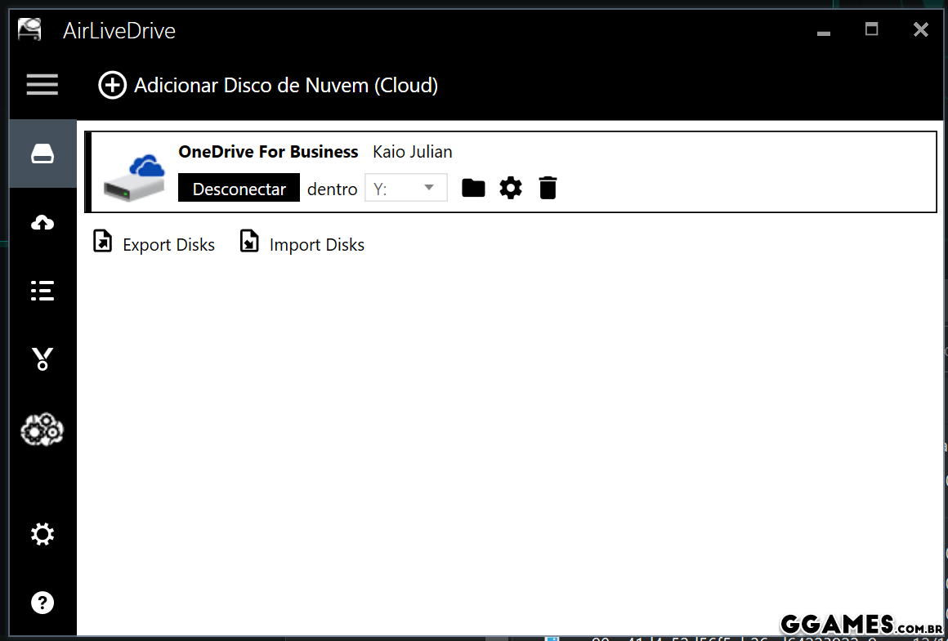
Task: Click the AirLiveDrive app logo
Action: [29, 30]
